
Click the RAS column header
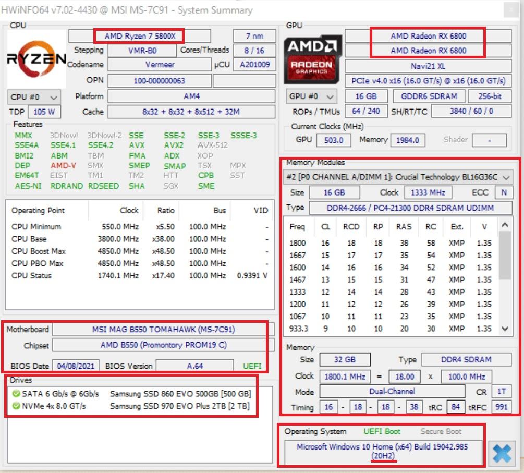pyautogui.click(x=404, y=227)
